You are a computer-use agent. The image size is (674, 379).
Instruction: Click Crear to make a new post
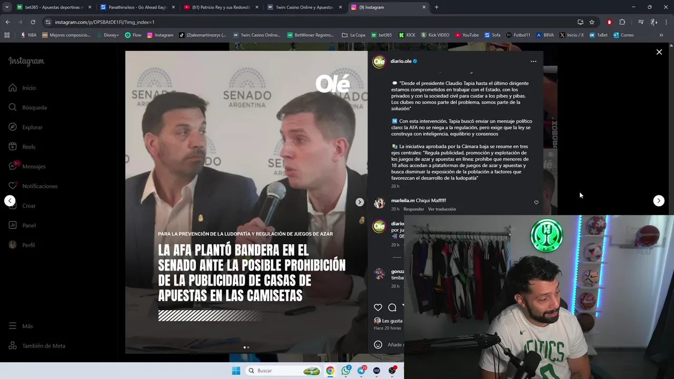point(22,206)
